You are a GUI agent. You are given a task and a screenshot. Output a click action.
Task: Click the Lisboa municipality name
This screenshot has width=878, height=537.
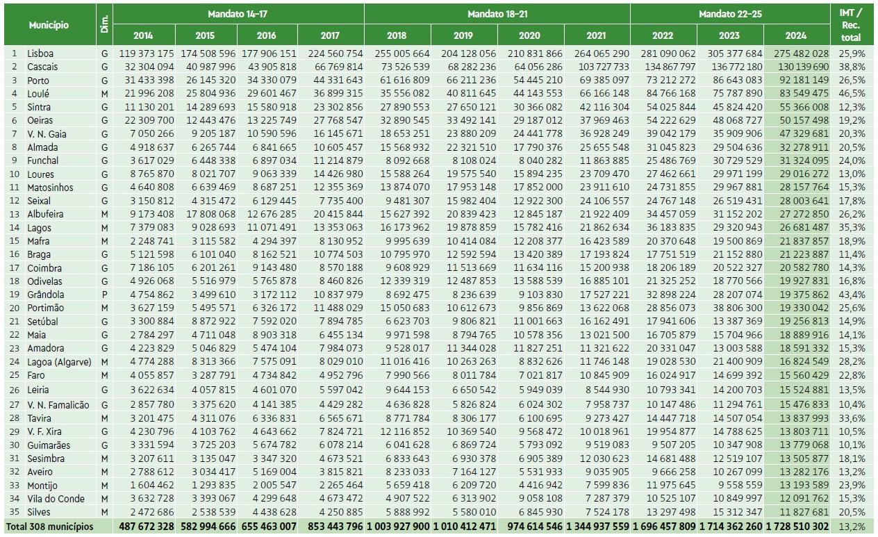[40, 53]
